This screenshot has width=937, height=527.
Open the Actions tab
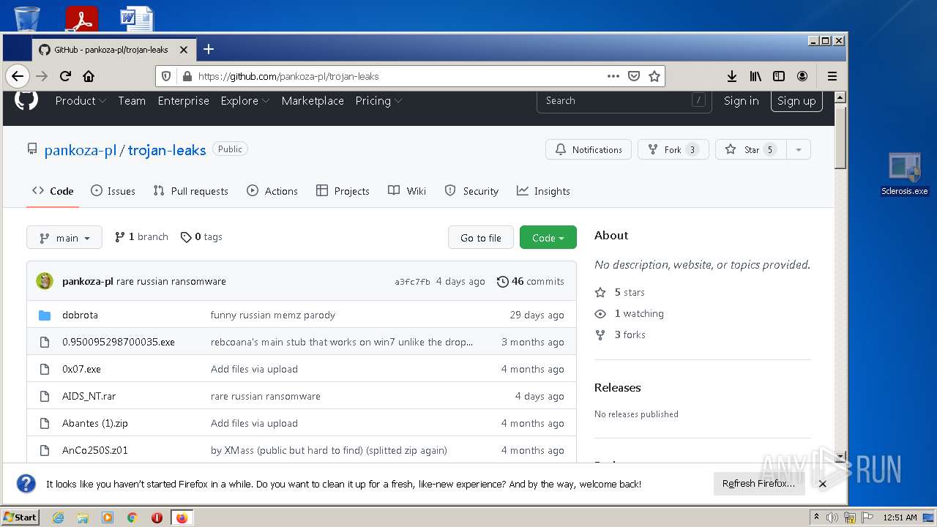(x=272, y=191)
